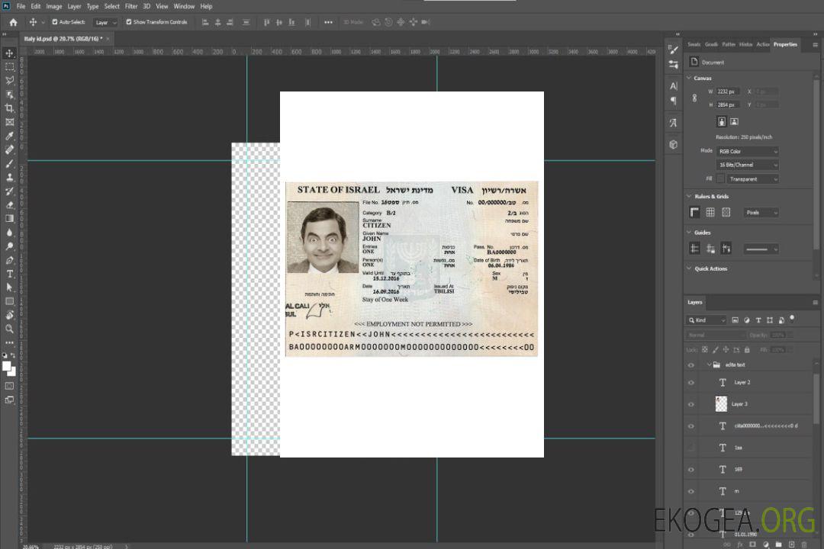The image size is (824, 549).
Task: Select the Eraser tool
Action: (x=9, y=205)
